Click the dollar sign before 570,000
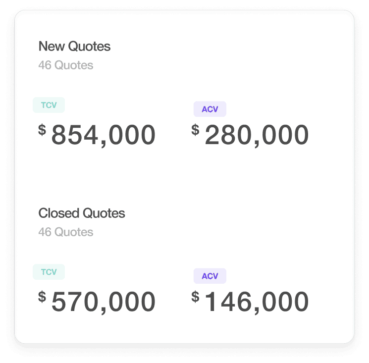Image resolution: width=369 pixels, height=363 pixels. (x=42, y=297)
